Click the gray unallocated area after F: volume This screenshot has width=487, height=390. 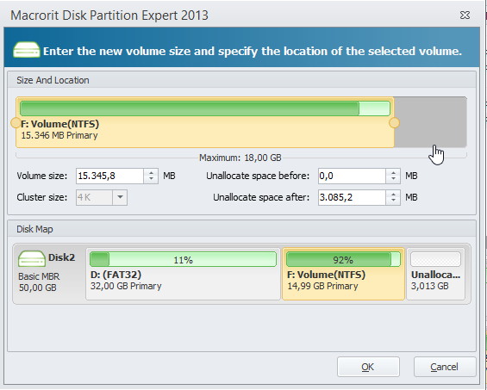(x=430, y=122)
